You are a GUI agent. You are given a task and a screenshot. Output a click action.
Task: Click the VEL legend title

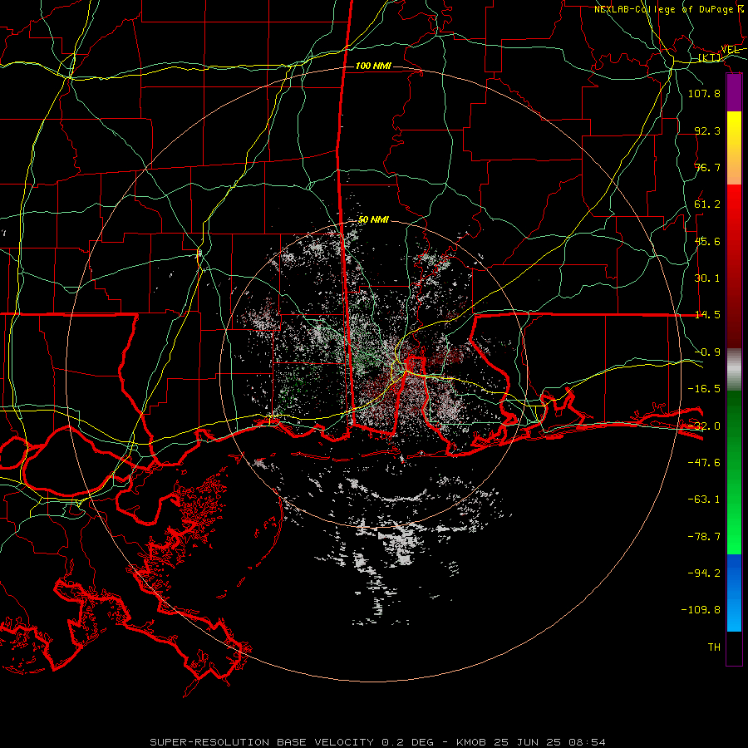coord(730,49)
